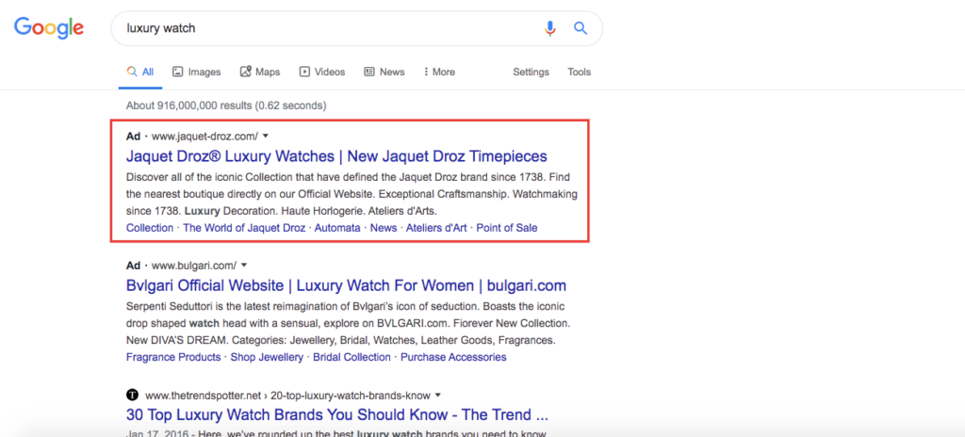Open Bvlgari 'Purchase Accessories' sitelink
The width and height of the screenshot is (965, 437).
click(453, 357)
